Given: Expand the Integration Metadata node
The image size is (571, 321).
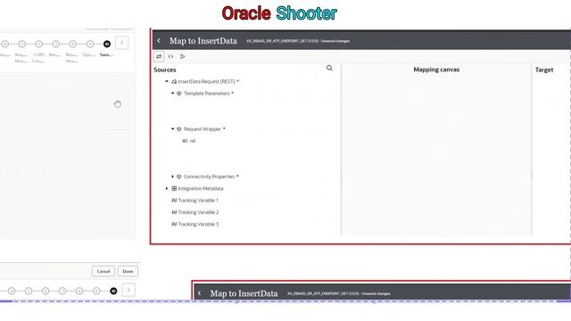Looking at the screenshot, I should pos(167,188).
